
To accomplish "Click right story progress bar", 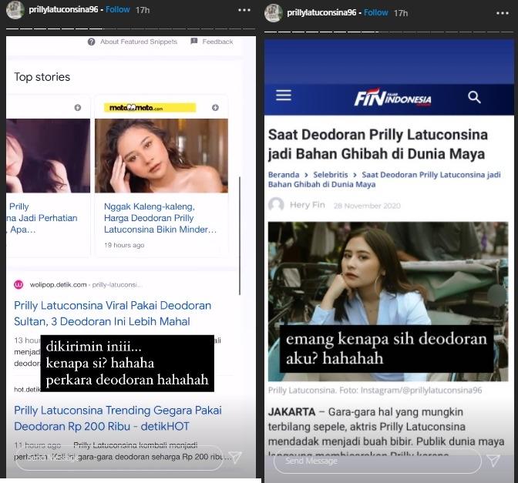I will coord(388,32).
